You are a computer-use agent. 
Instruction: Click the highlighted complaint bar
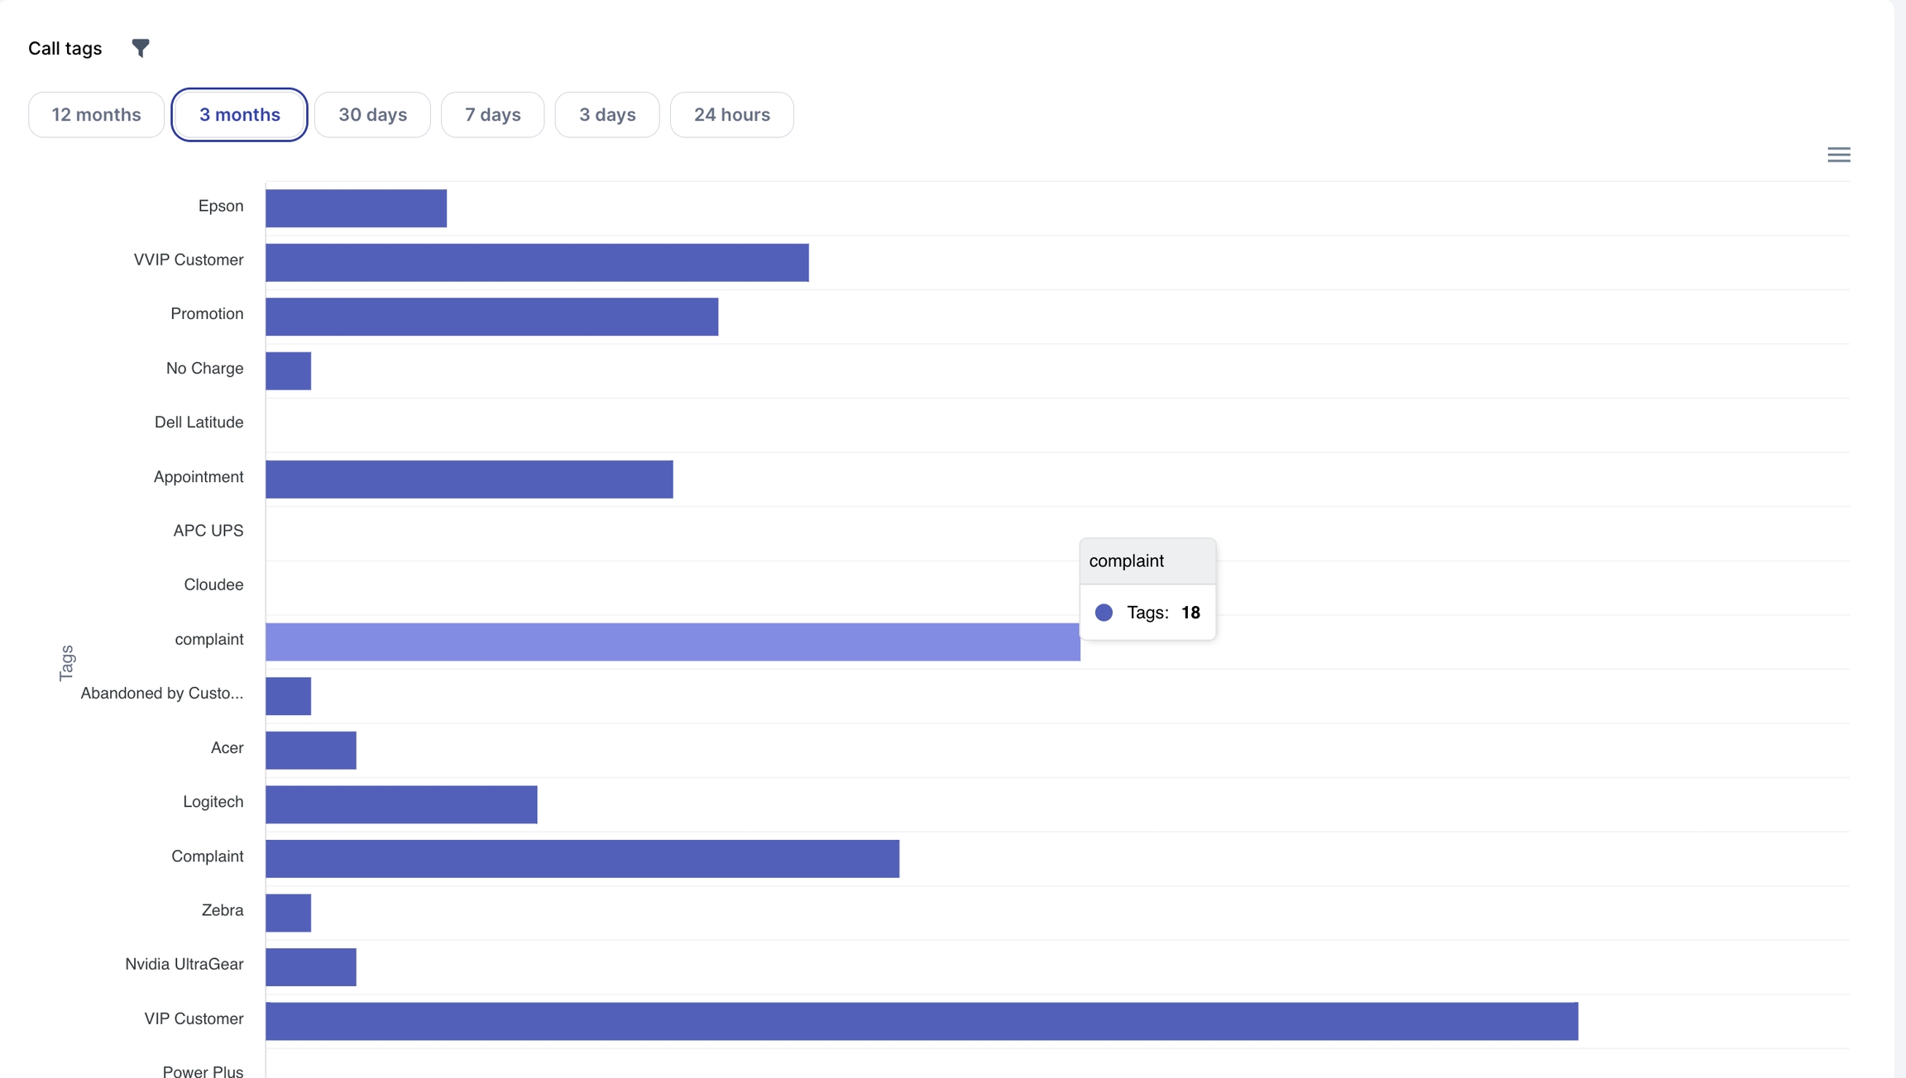pyautogui.click(x=672, y=642)
